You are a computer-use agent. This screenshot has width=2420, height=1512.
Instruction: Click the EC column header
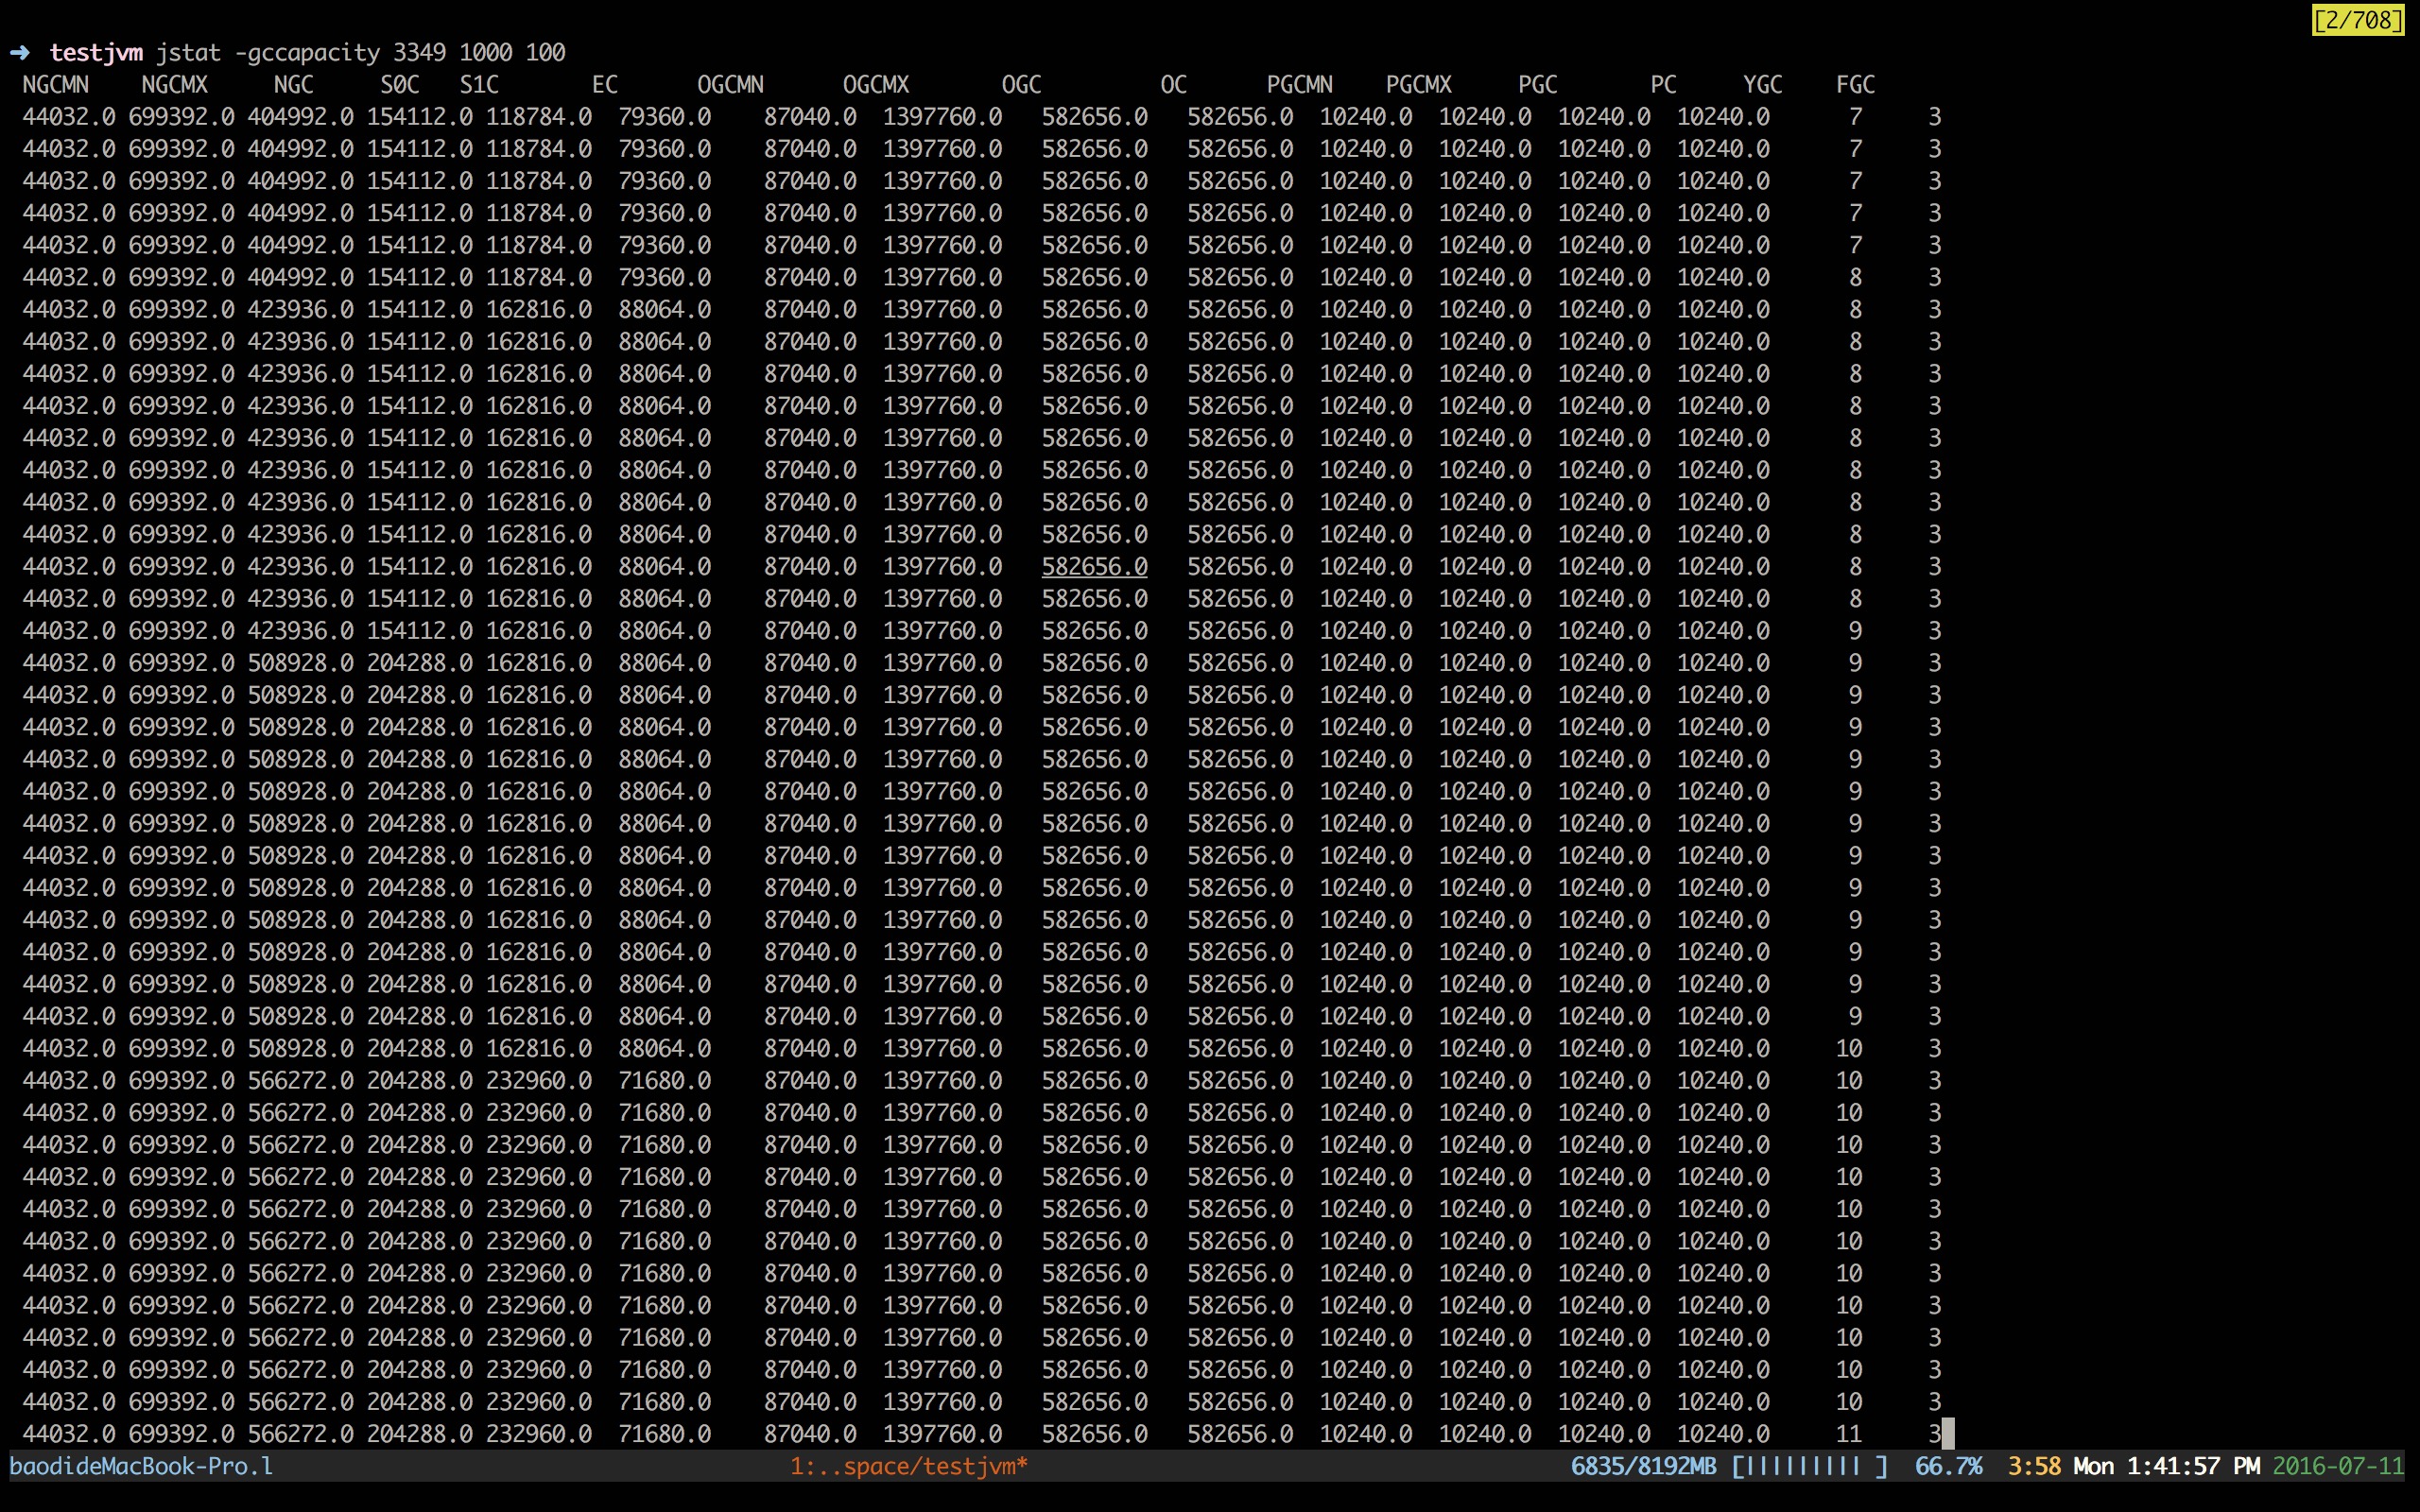tap(605, 85)
